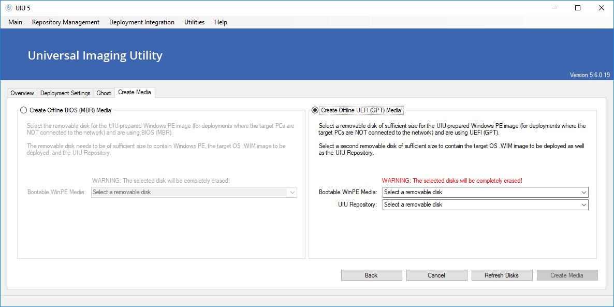Open the Main menu

[x=15, y=22]
